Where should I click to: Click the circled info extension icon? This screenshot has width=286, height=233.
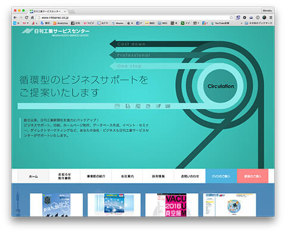[257, 18]
